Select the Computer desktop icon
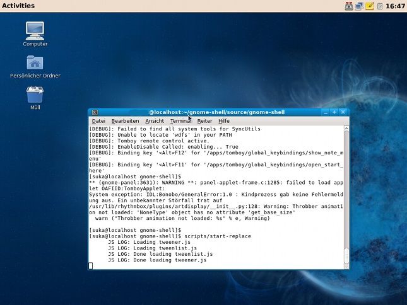Screen dimensions: 407x305 click(x=35, y=34)
